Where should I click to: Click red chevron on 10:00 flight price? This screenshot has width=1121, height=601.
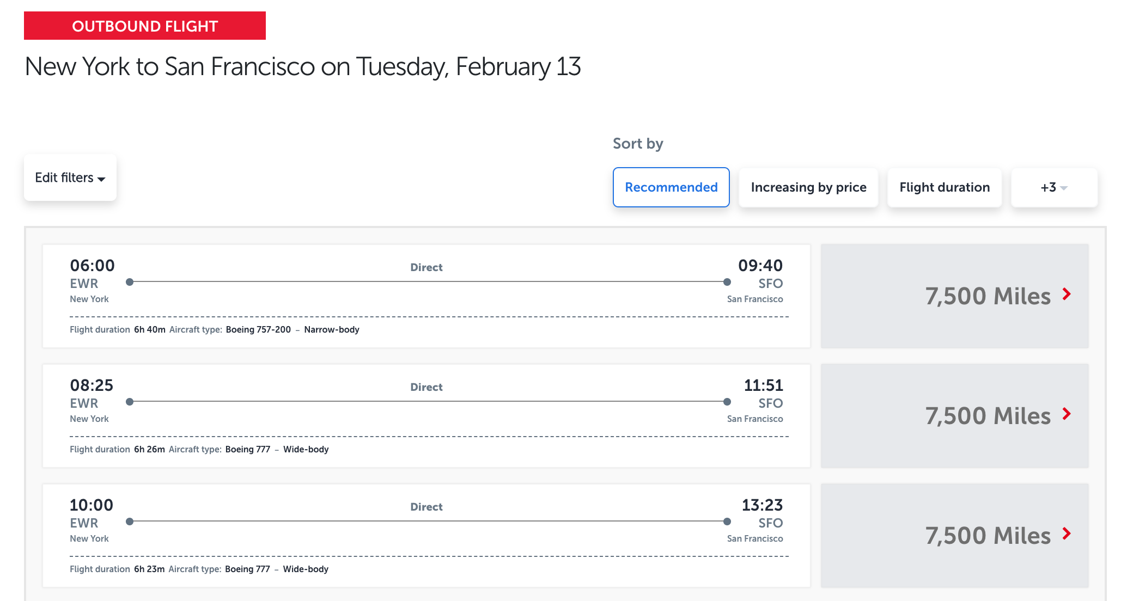pos(1067,534)
